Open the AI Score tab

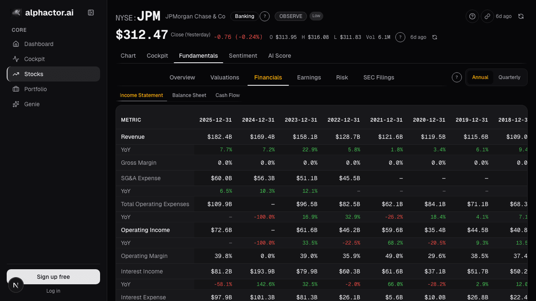pos(280,56)
